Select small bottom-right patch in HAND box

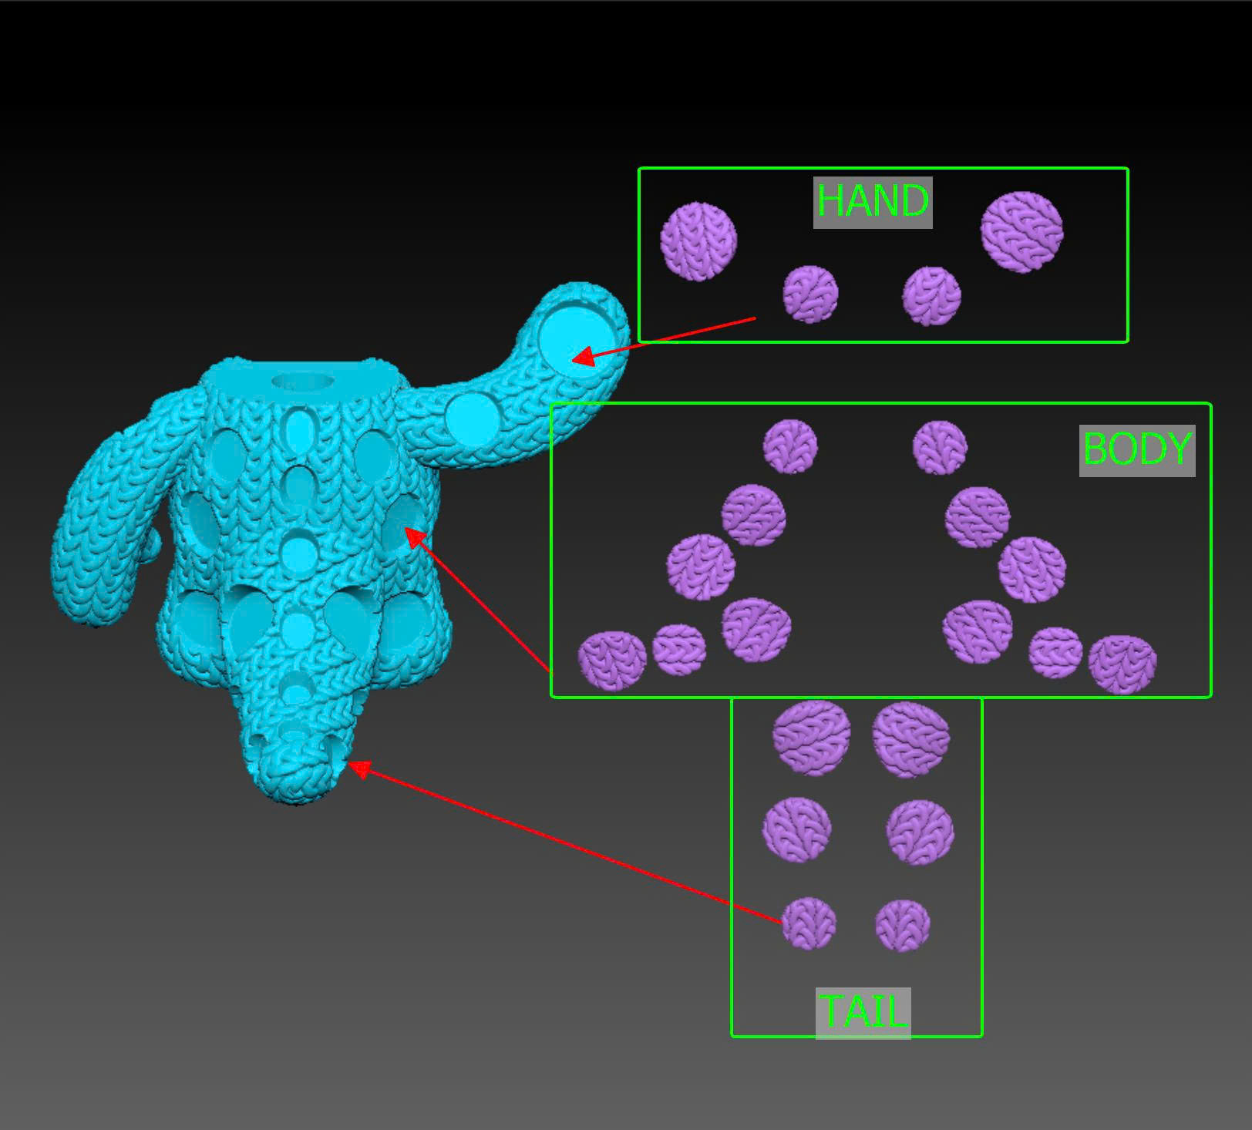931,296
